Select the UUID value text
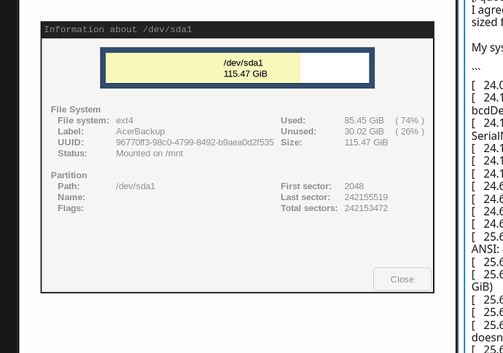Screen dimensions: 503x353 pos(195,143)
